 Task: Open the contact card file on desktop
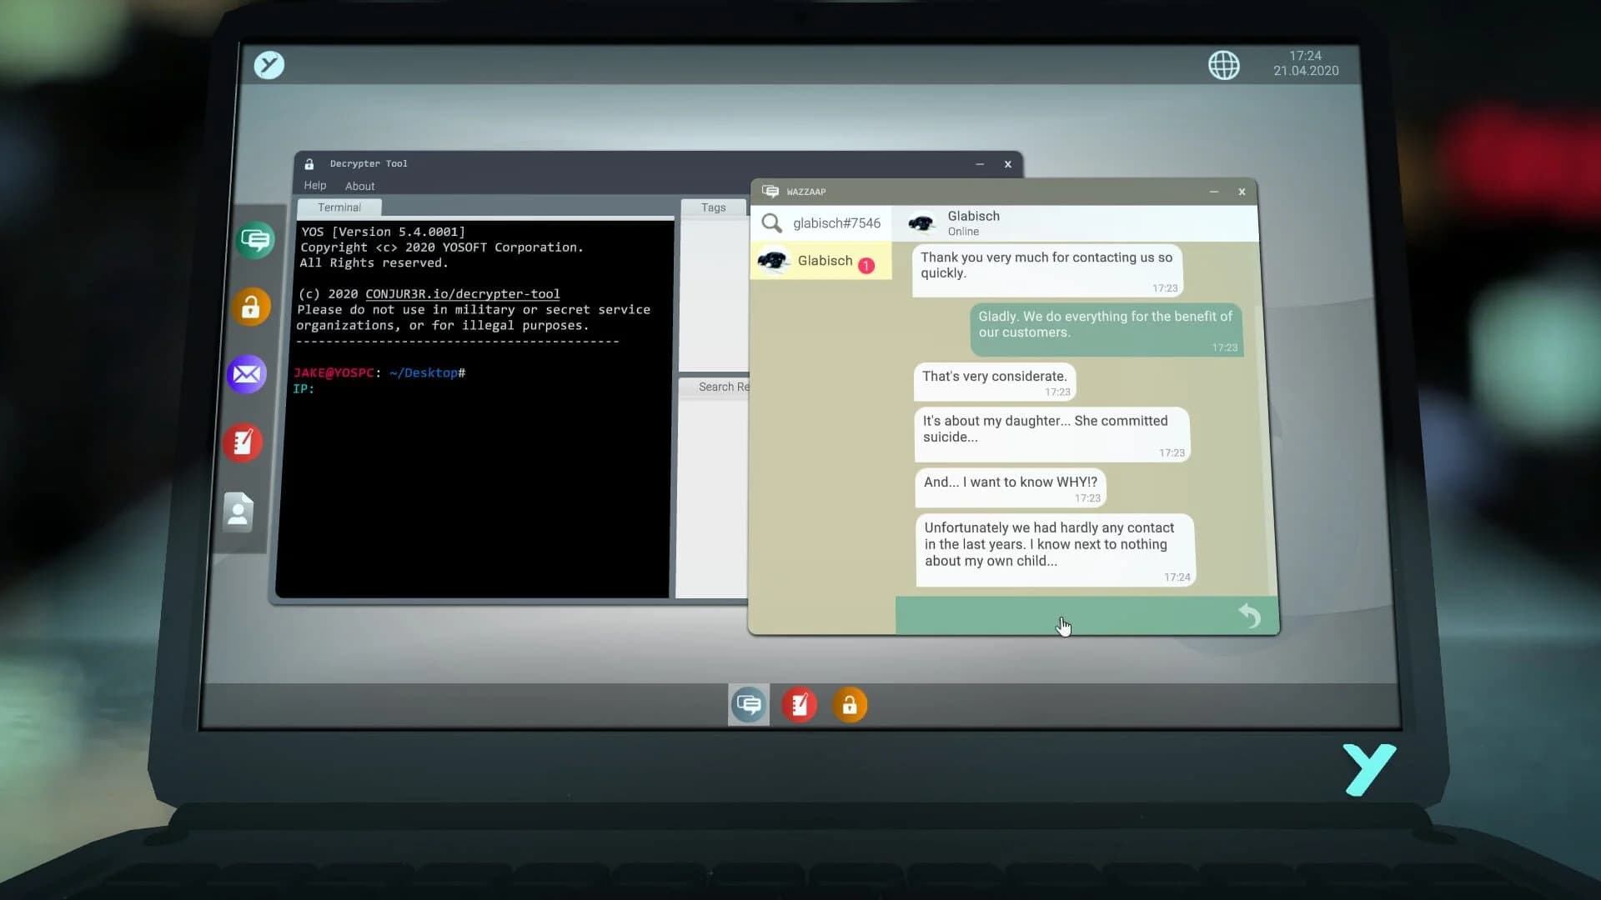click(x=238, y=512)
